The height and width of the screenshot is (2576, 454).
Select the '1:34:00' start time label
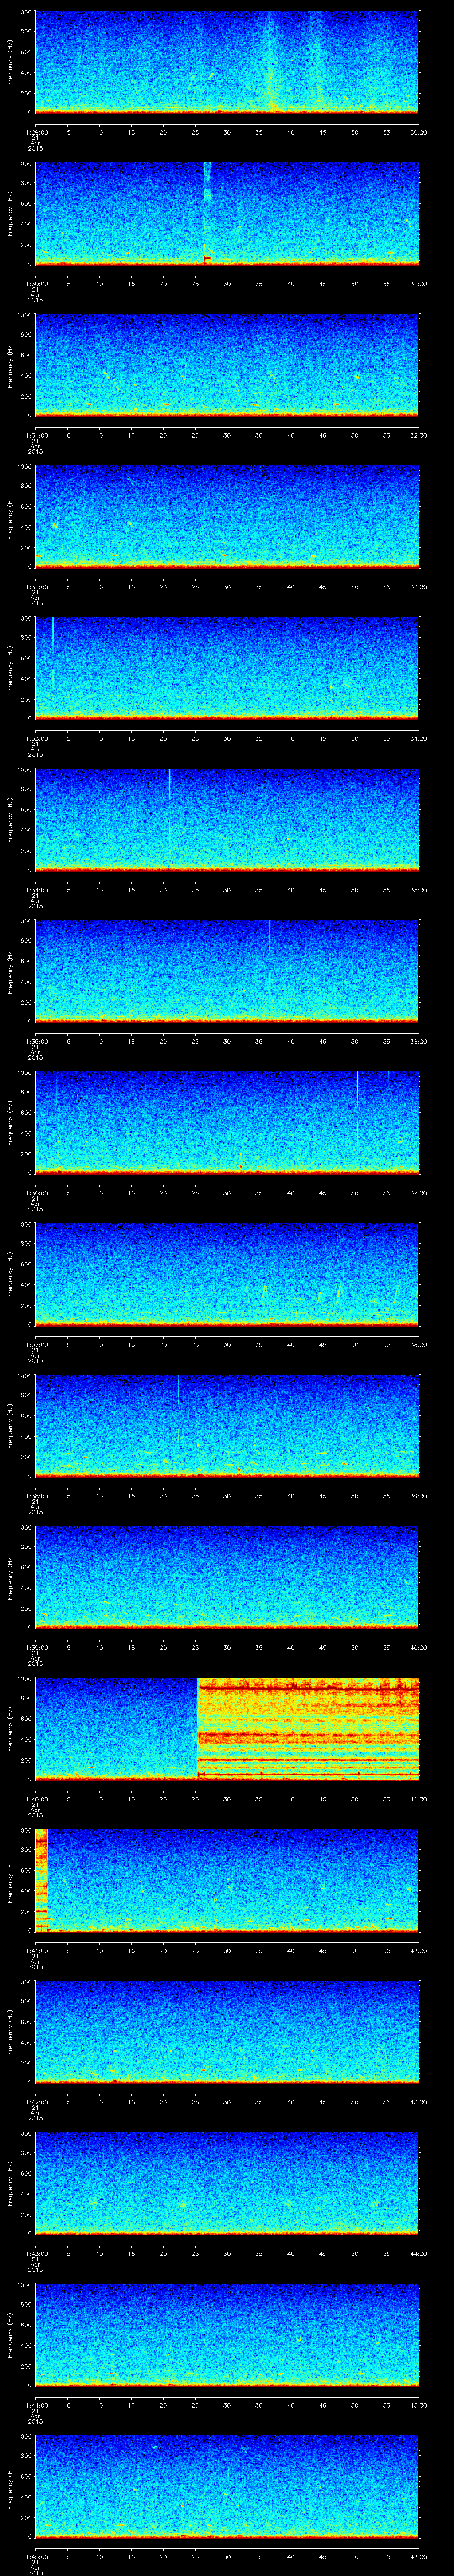click(x=36, y=890)
